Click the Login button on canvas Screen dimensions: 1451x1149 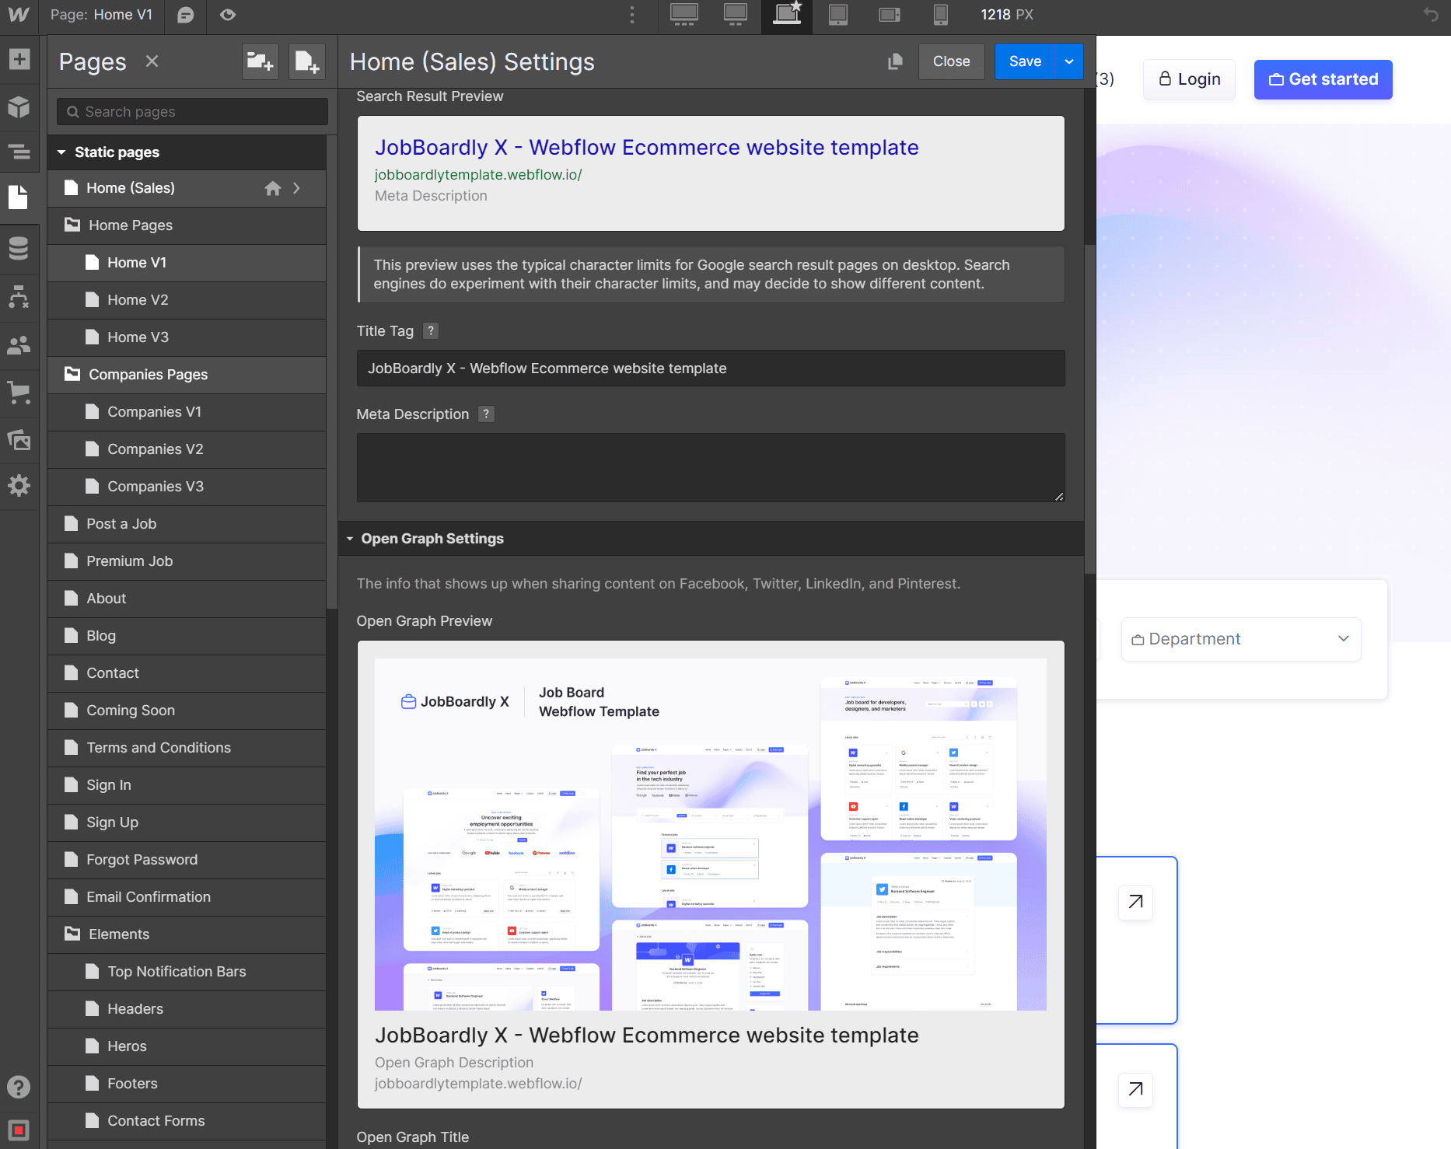coord(1189,79)
